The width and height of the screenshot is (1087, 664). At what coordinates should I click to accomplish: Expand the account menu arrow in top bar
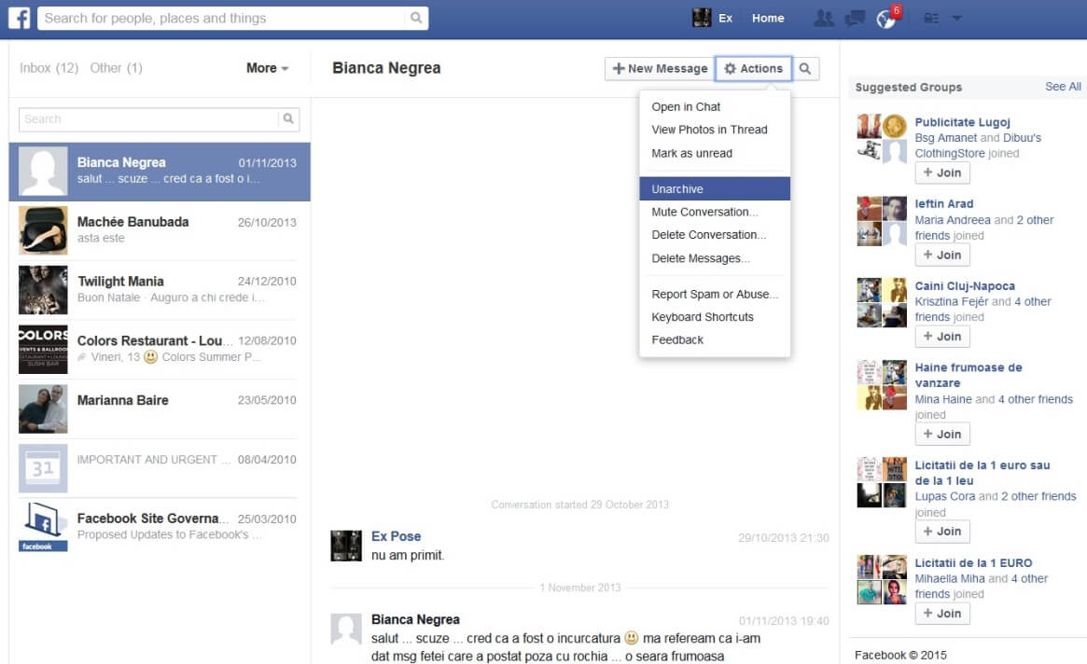point(956,18)
